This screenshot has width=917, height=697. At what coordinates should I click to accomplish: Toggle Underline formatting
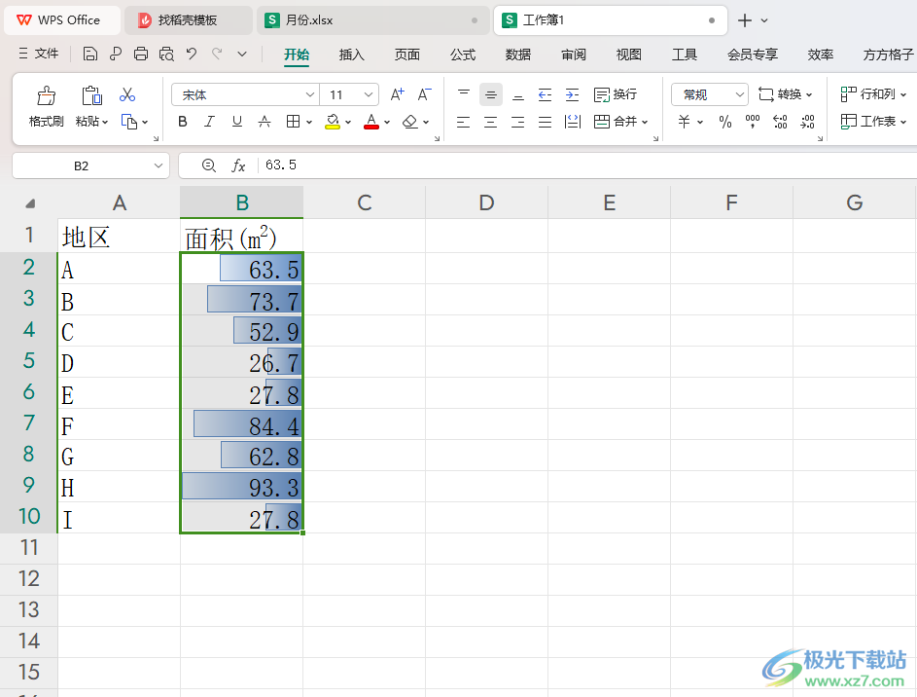click(237, 122)
